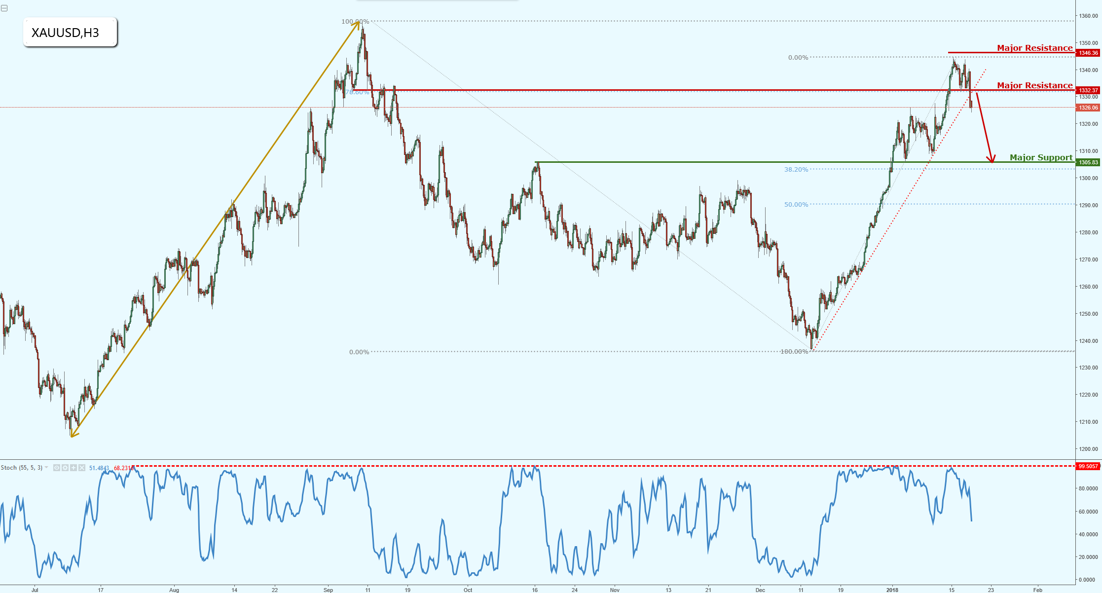Click the plus icon beside Stoch
The height and width of the screenshot is (593, 1102).
[x=73, y=468]
